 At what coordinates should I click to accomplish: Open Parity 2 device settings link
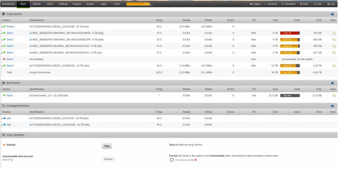(x=11, y=26)
